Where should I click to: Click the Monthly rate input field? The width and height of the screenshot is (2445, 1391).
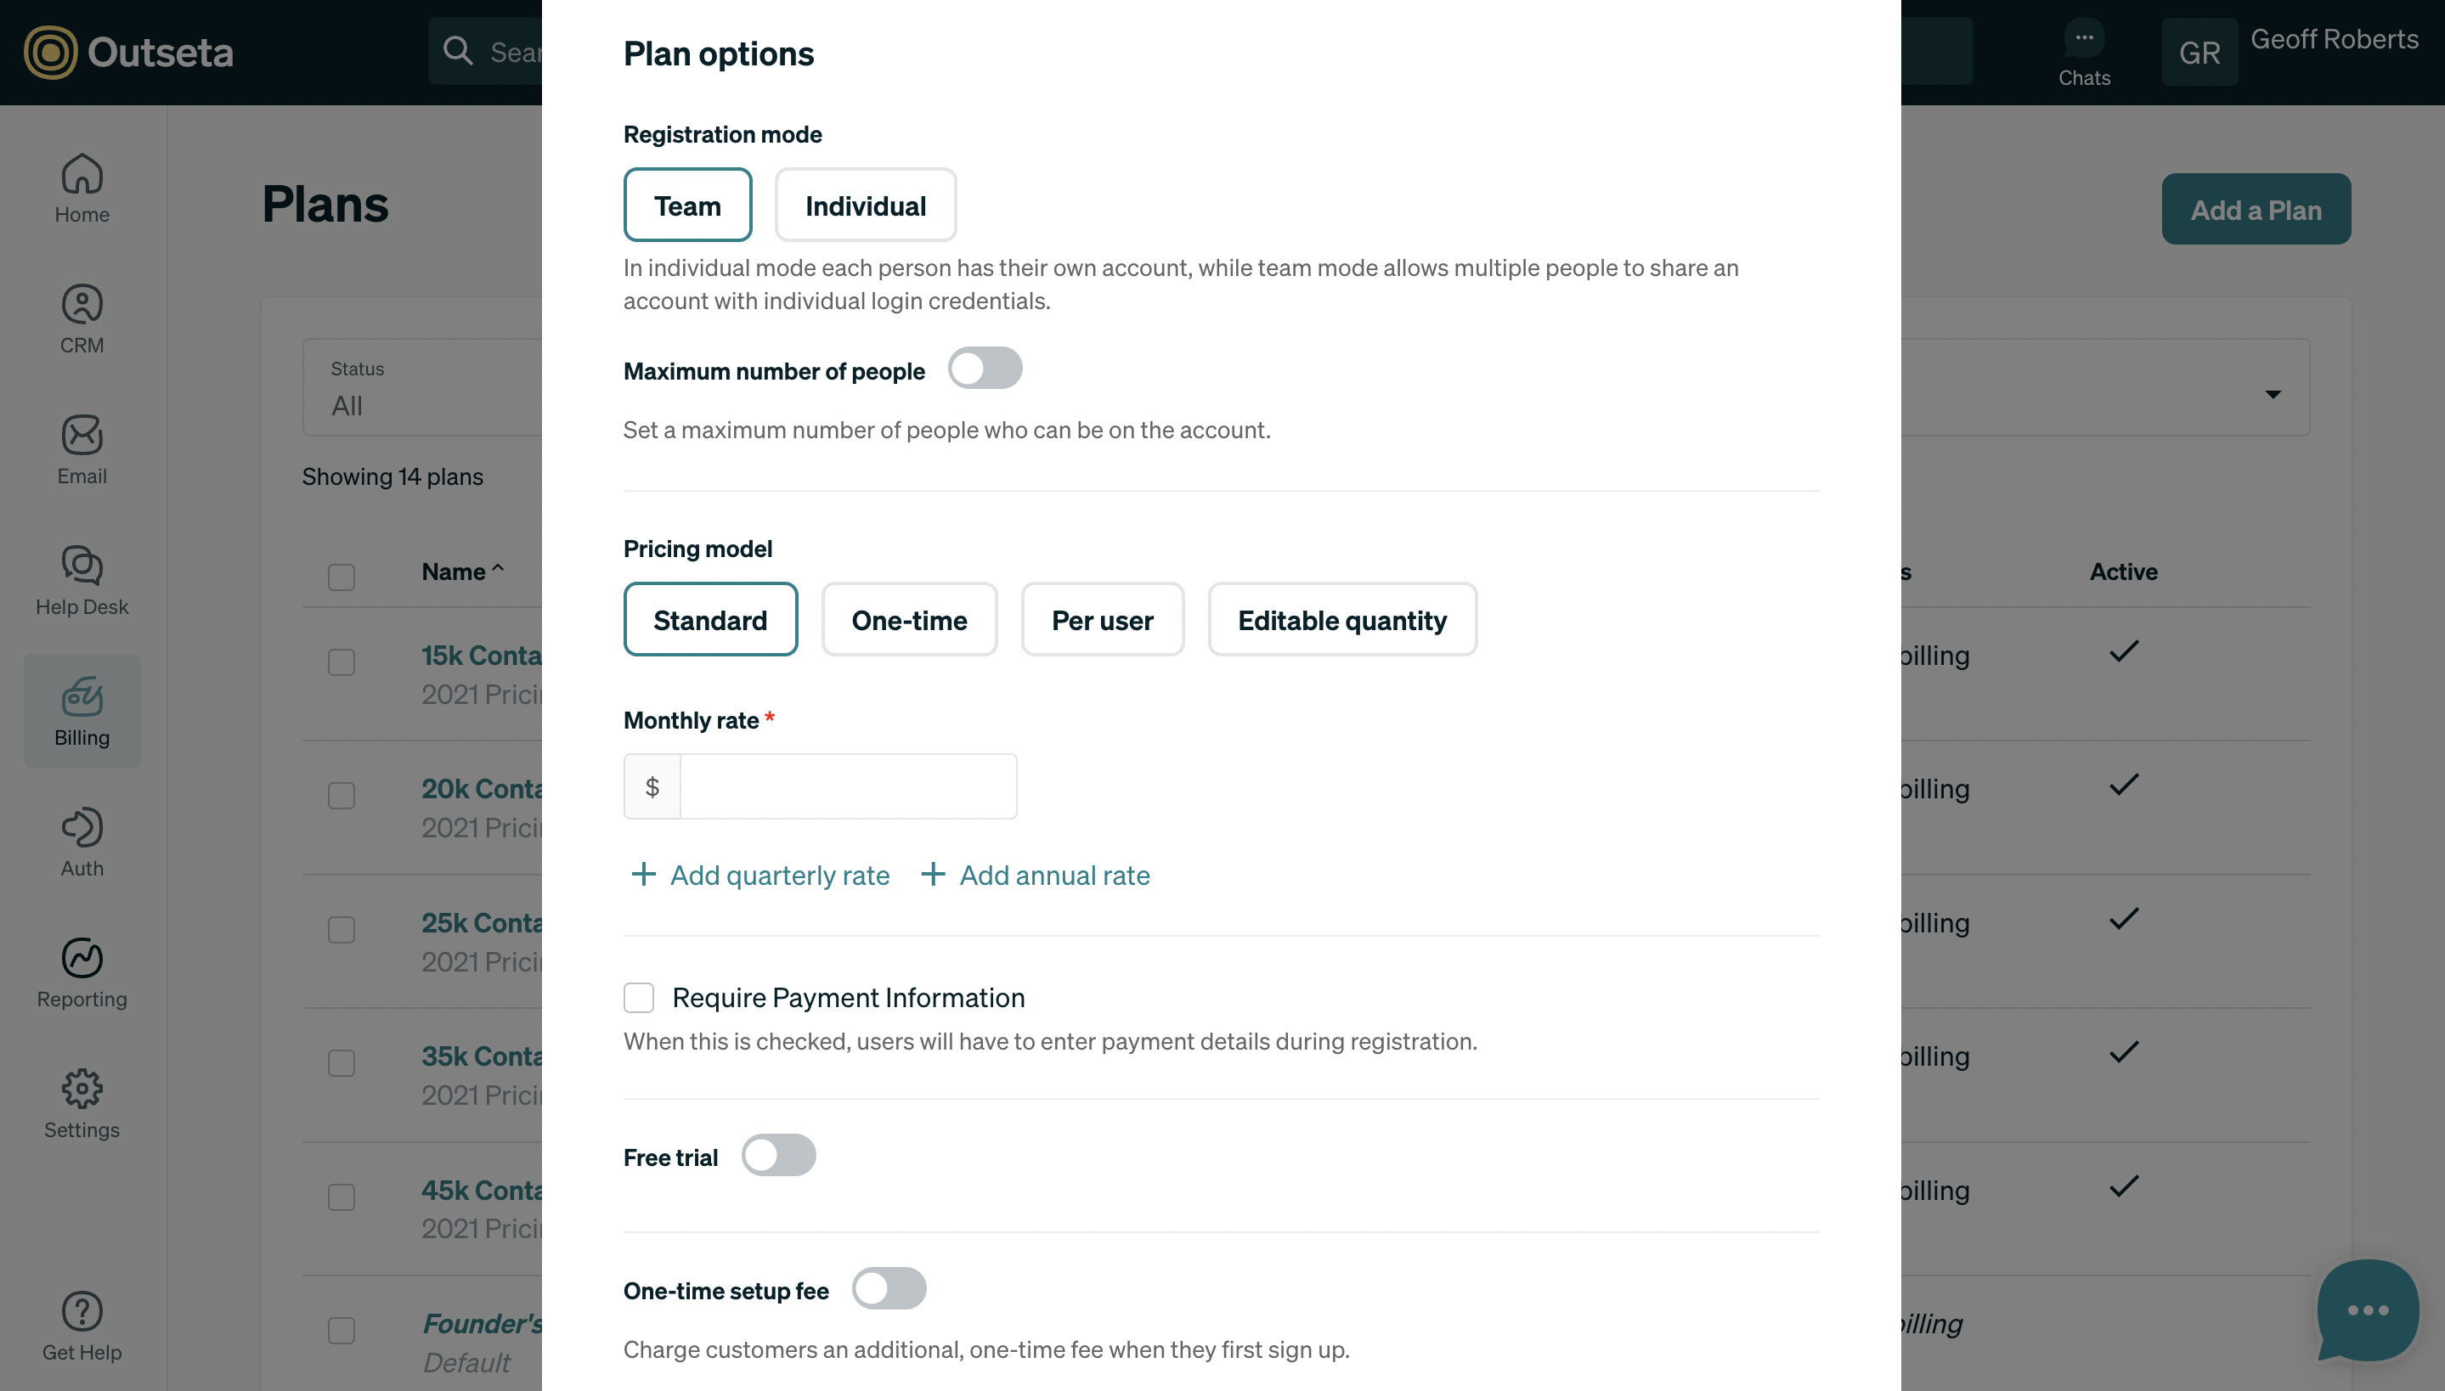pos(849,787)
